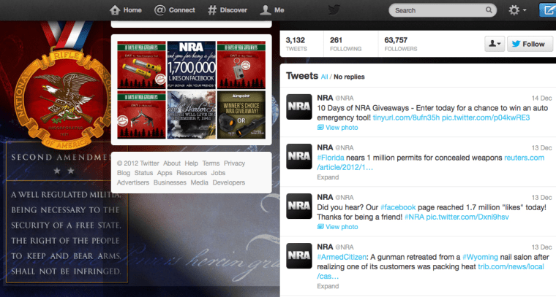Image resolution: width=556 pixels, height=297 pixels.
Task: Open the Florida tweet's 13 Dec timestamp
Action: click(541, 148)
